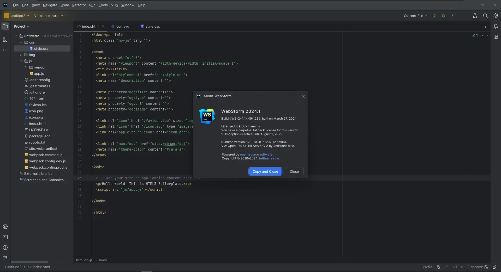Open more run actions menu
Image resolution: width=501 pixels, height=272 pixels.
[452, 16]
